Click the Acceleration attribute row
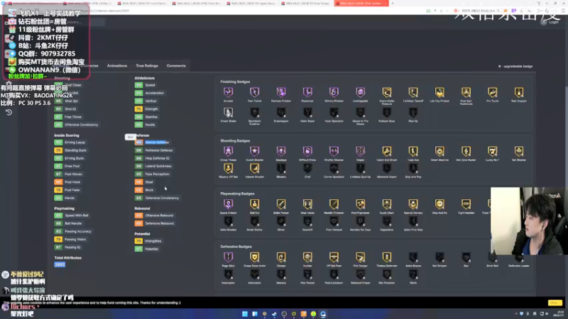 coord(149,93)
